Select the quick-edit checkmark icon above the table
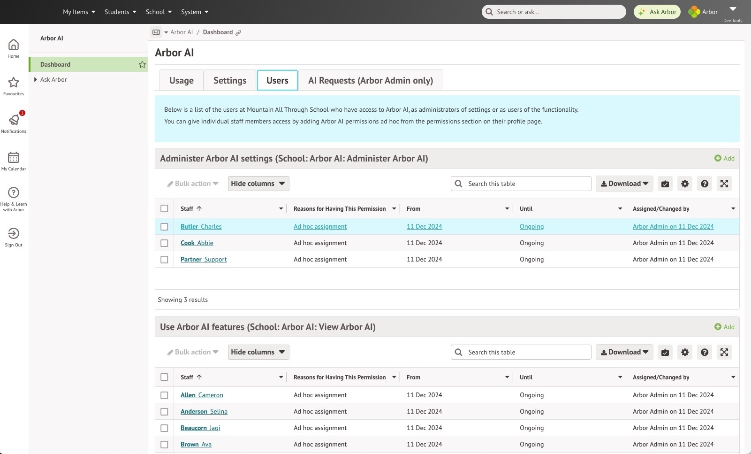751x454 pixels. pos(665,184)
